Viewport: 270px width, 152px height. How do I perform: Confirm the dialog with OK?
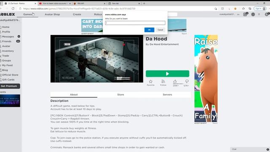pos(149,30)
